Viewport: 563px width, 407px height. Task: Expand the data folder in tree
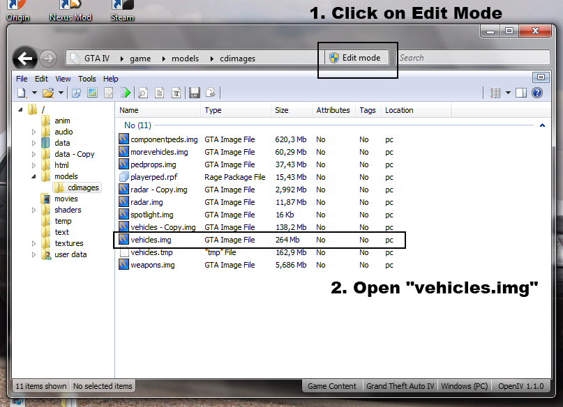33,143
